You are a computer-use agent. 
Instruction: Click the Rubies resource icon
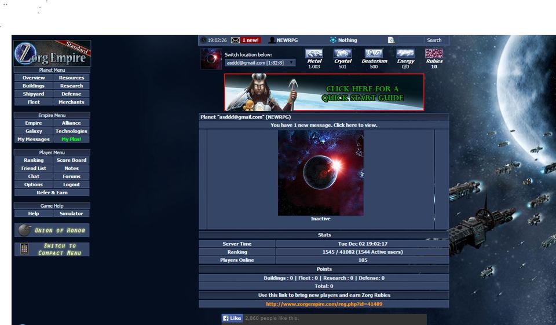[434, 53]
